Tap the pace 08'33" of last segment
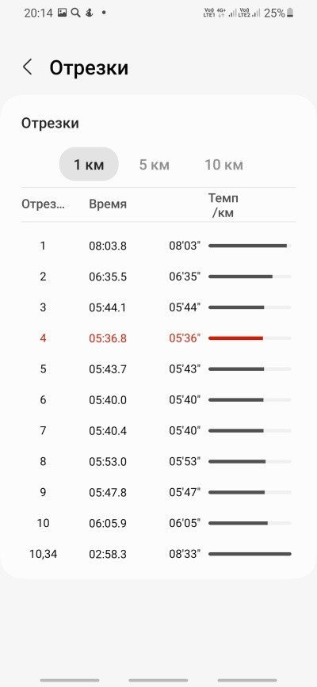 185,554
